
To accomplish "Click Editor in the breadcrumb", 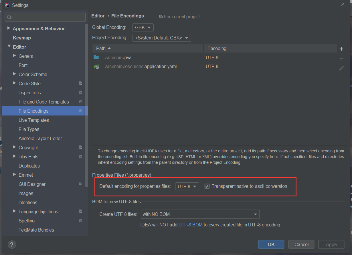I will [x=98, y=16].
